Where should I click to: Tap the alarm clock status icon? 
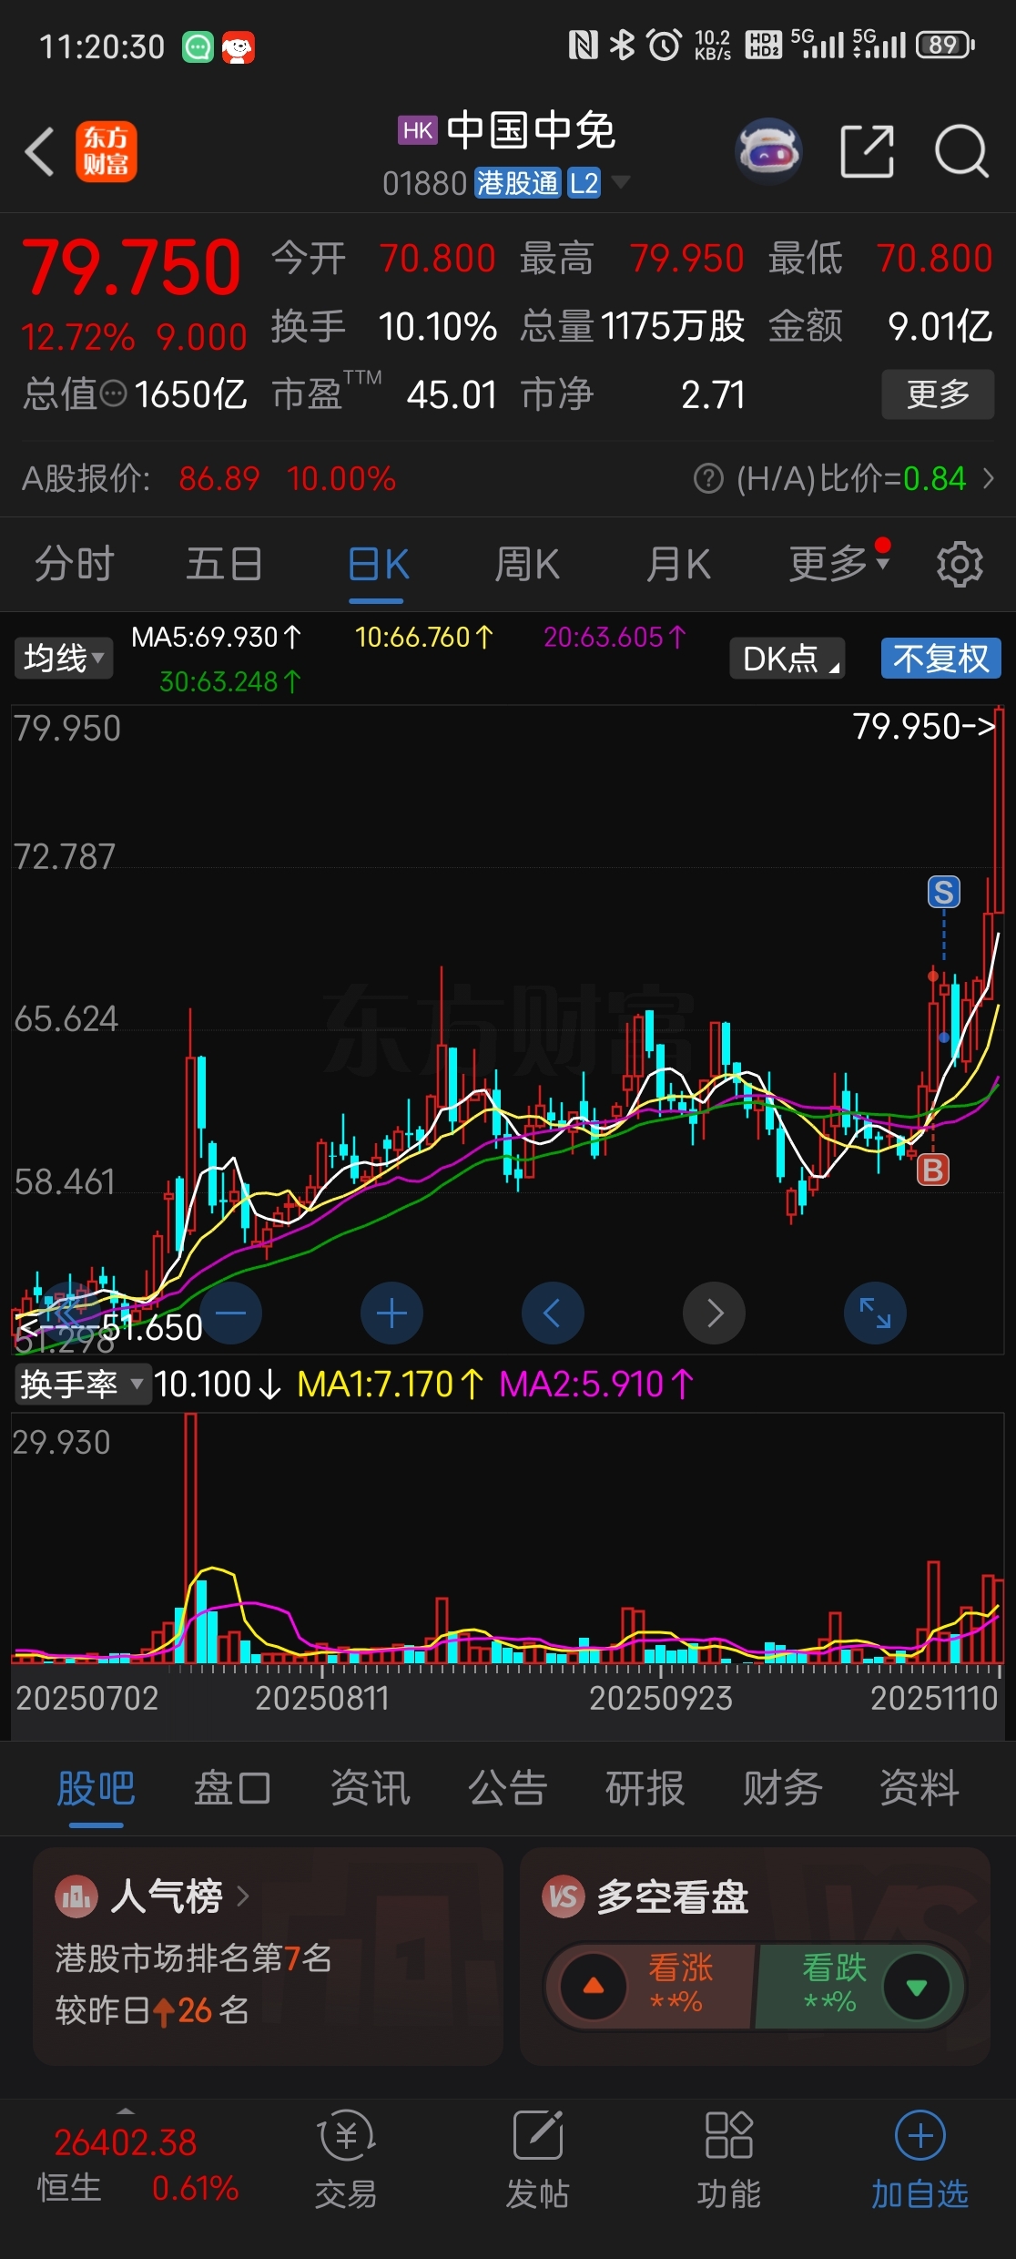(x=664, y=45)
